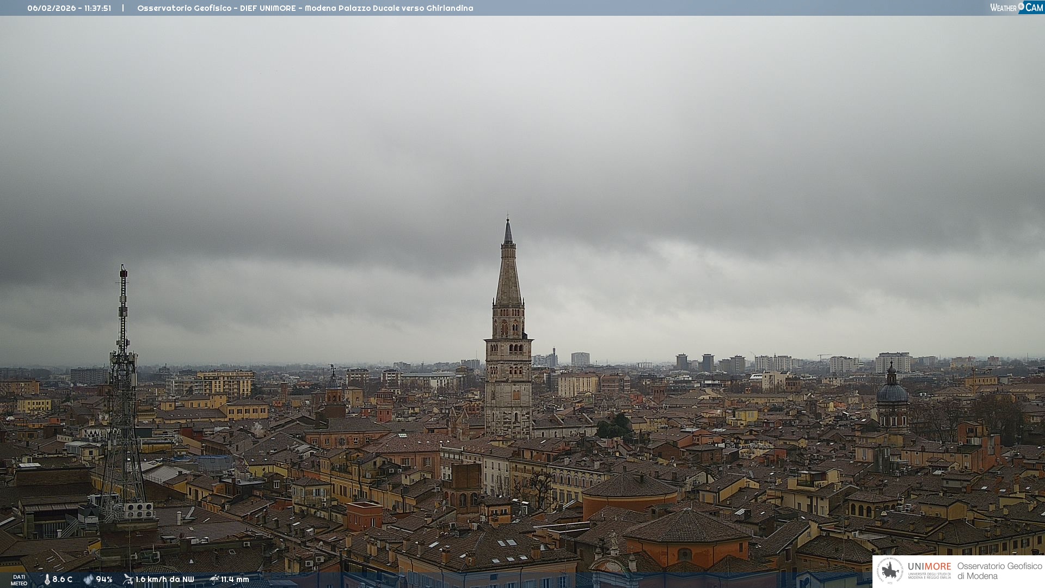
Task: Click the 11:37:51 time display
Action: point(97,8)
